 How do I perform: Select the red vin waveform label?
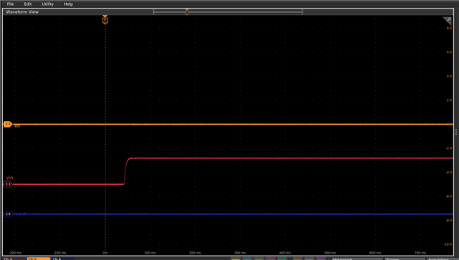coord(9,178)
